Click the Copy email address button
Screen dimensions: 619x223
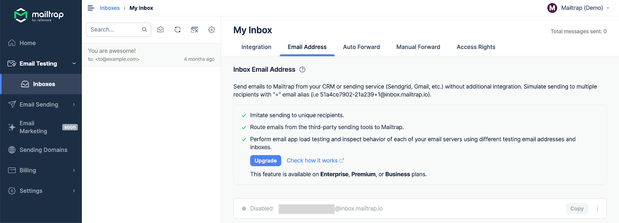(577, 209)
